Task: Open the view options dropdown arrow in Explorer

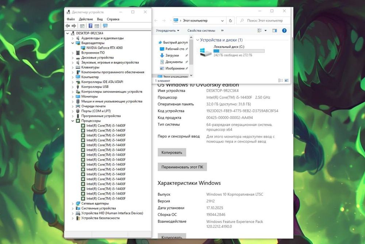Action: pos(266,31)
